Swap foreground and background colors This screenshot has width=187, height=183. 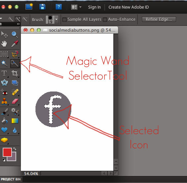coord(15,149)
